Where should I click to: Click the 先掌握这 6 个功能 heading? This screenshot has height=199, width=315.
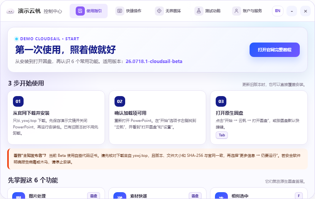[33, 180]
